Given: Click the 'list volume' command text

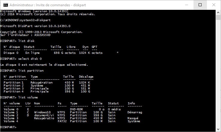Looking at the screenshot, I should 28,98.
